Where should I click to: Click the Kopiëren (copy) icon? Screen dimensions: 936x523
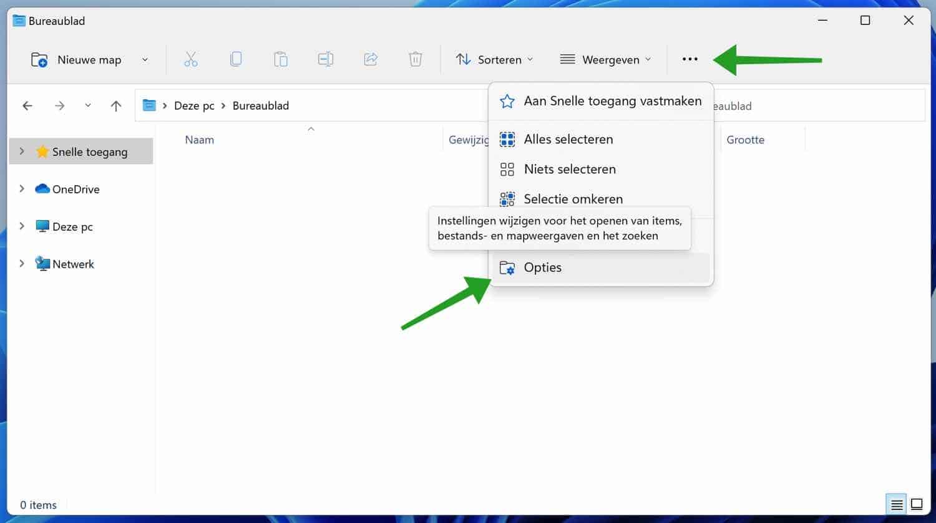point(236,59)
